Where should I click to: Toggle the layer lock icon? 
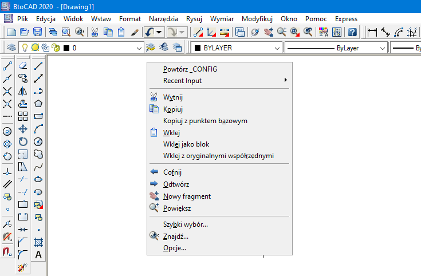point(55,48)
